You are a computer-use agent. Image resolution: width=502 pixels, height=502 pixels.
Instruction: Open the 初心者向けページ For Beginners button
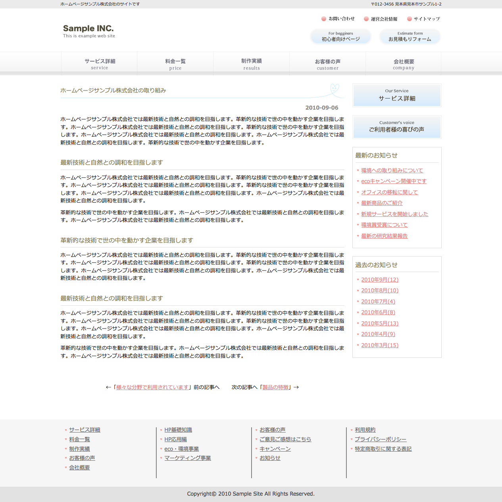click(340, 37)
